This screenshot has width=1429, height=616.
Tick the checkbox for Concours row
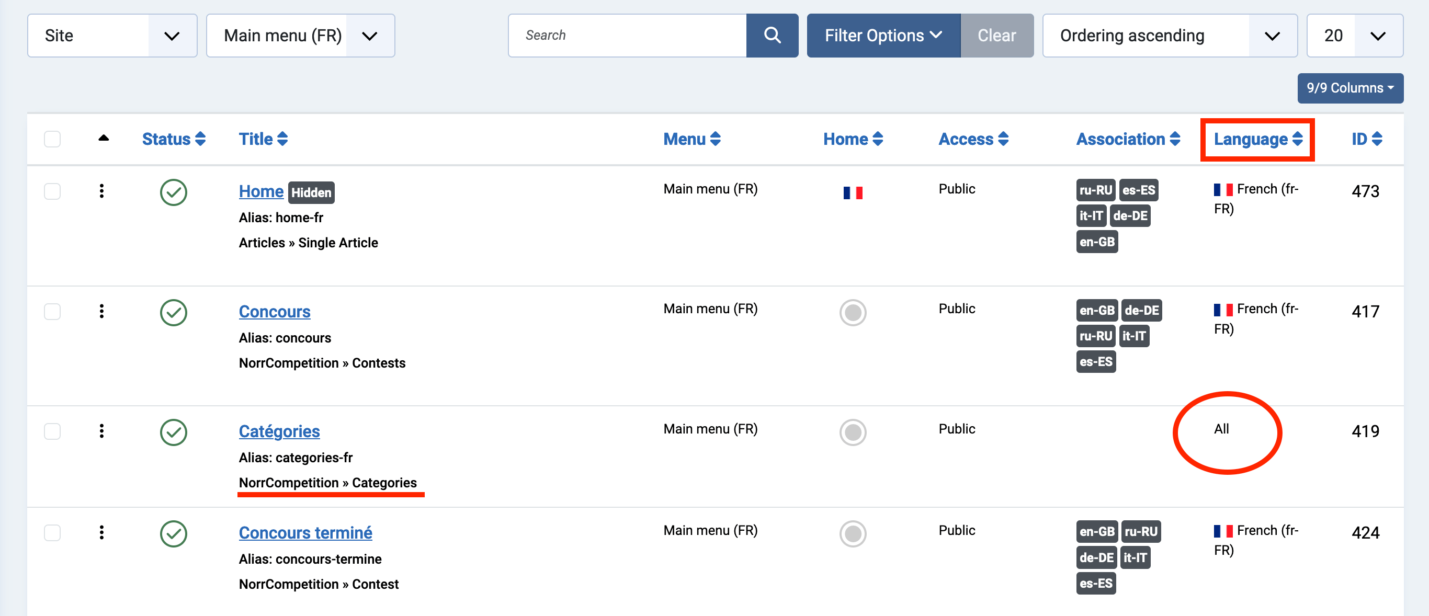click(x=52, y=311)
